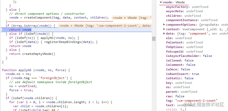Click the code editor vertical scrollbar thumb
The height and width of the screenshot is (111, 228).
tap(154, 39)
